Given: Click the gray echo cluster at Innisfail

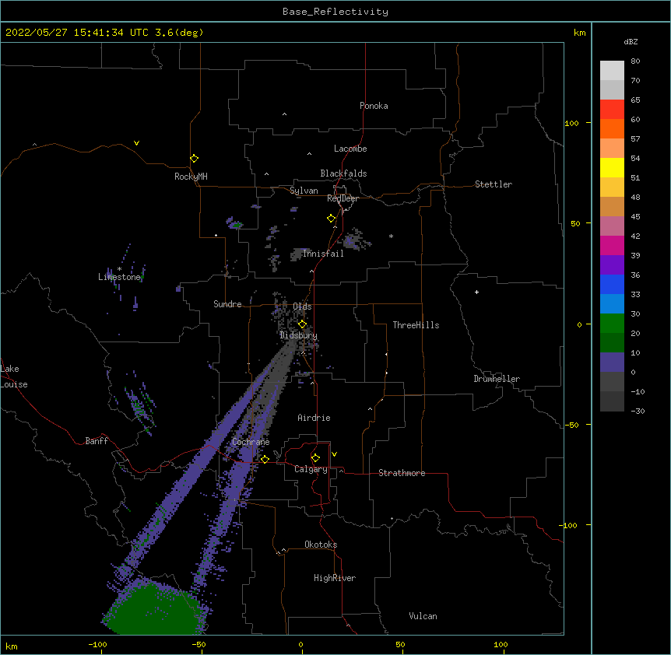Looking at the screenshot, I should [x=300, y=254].
